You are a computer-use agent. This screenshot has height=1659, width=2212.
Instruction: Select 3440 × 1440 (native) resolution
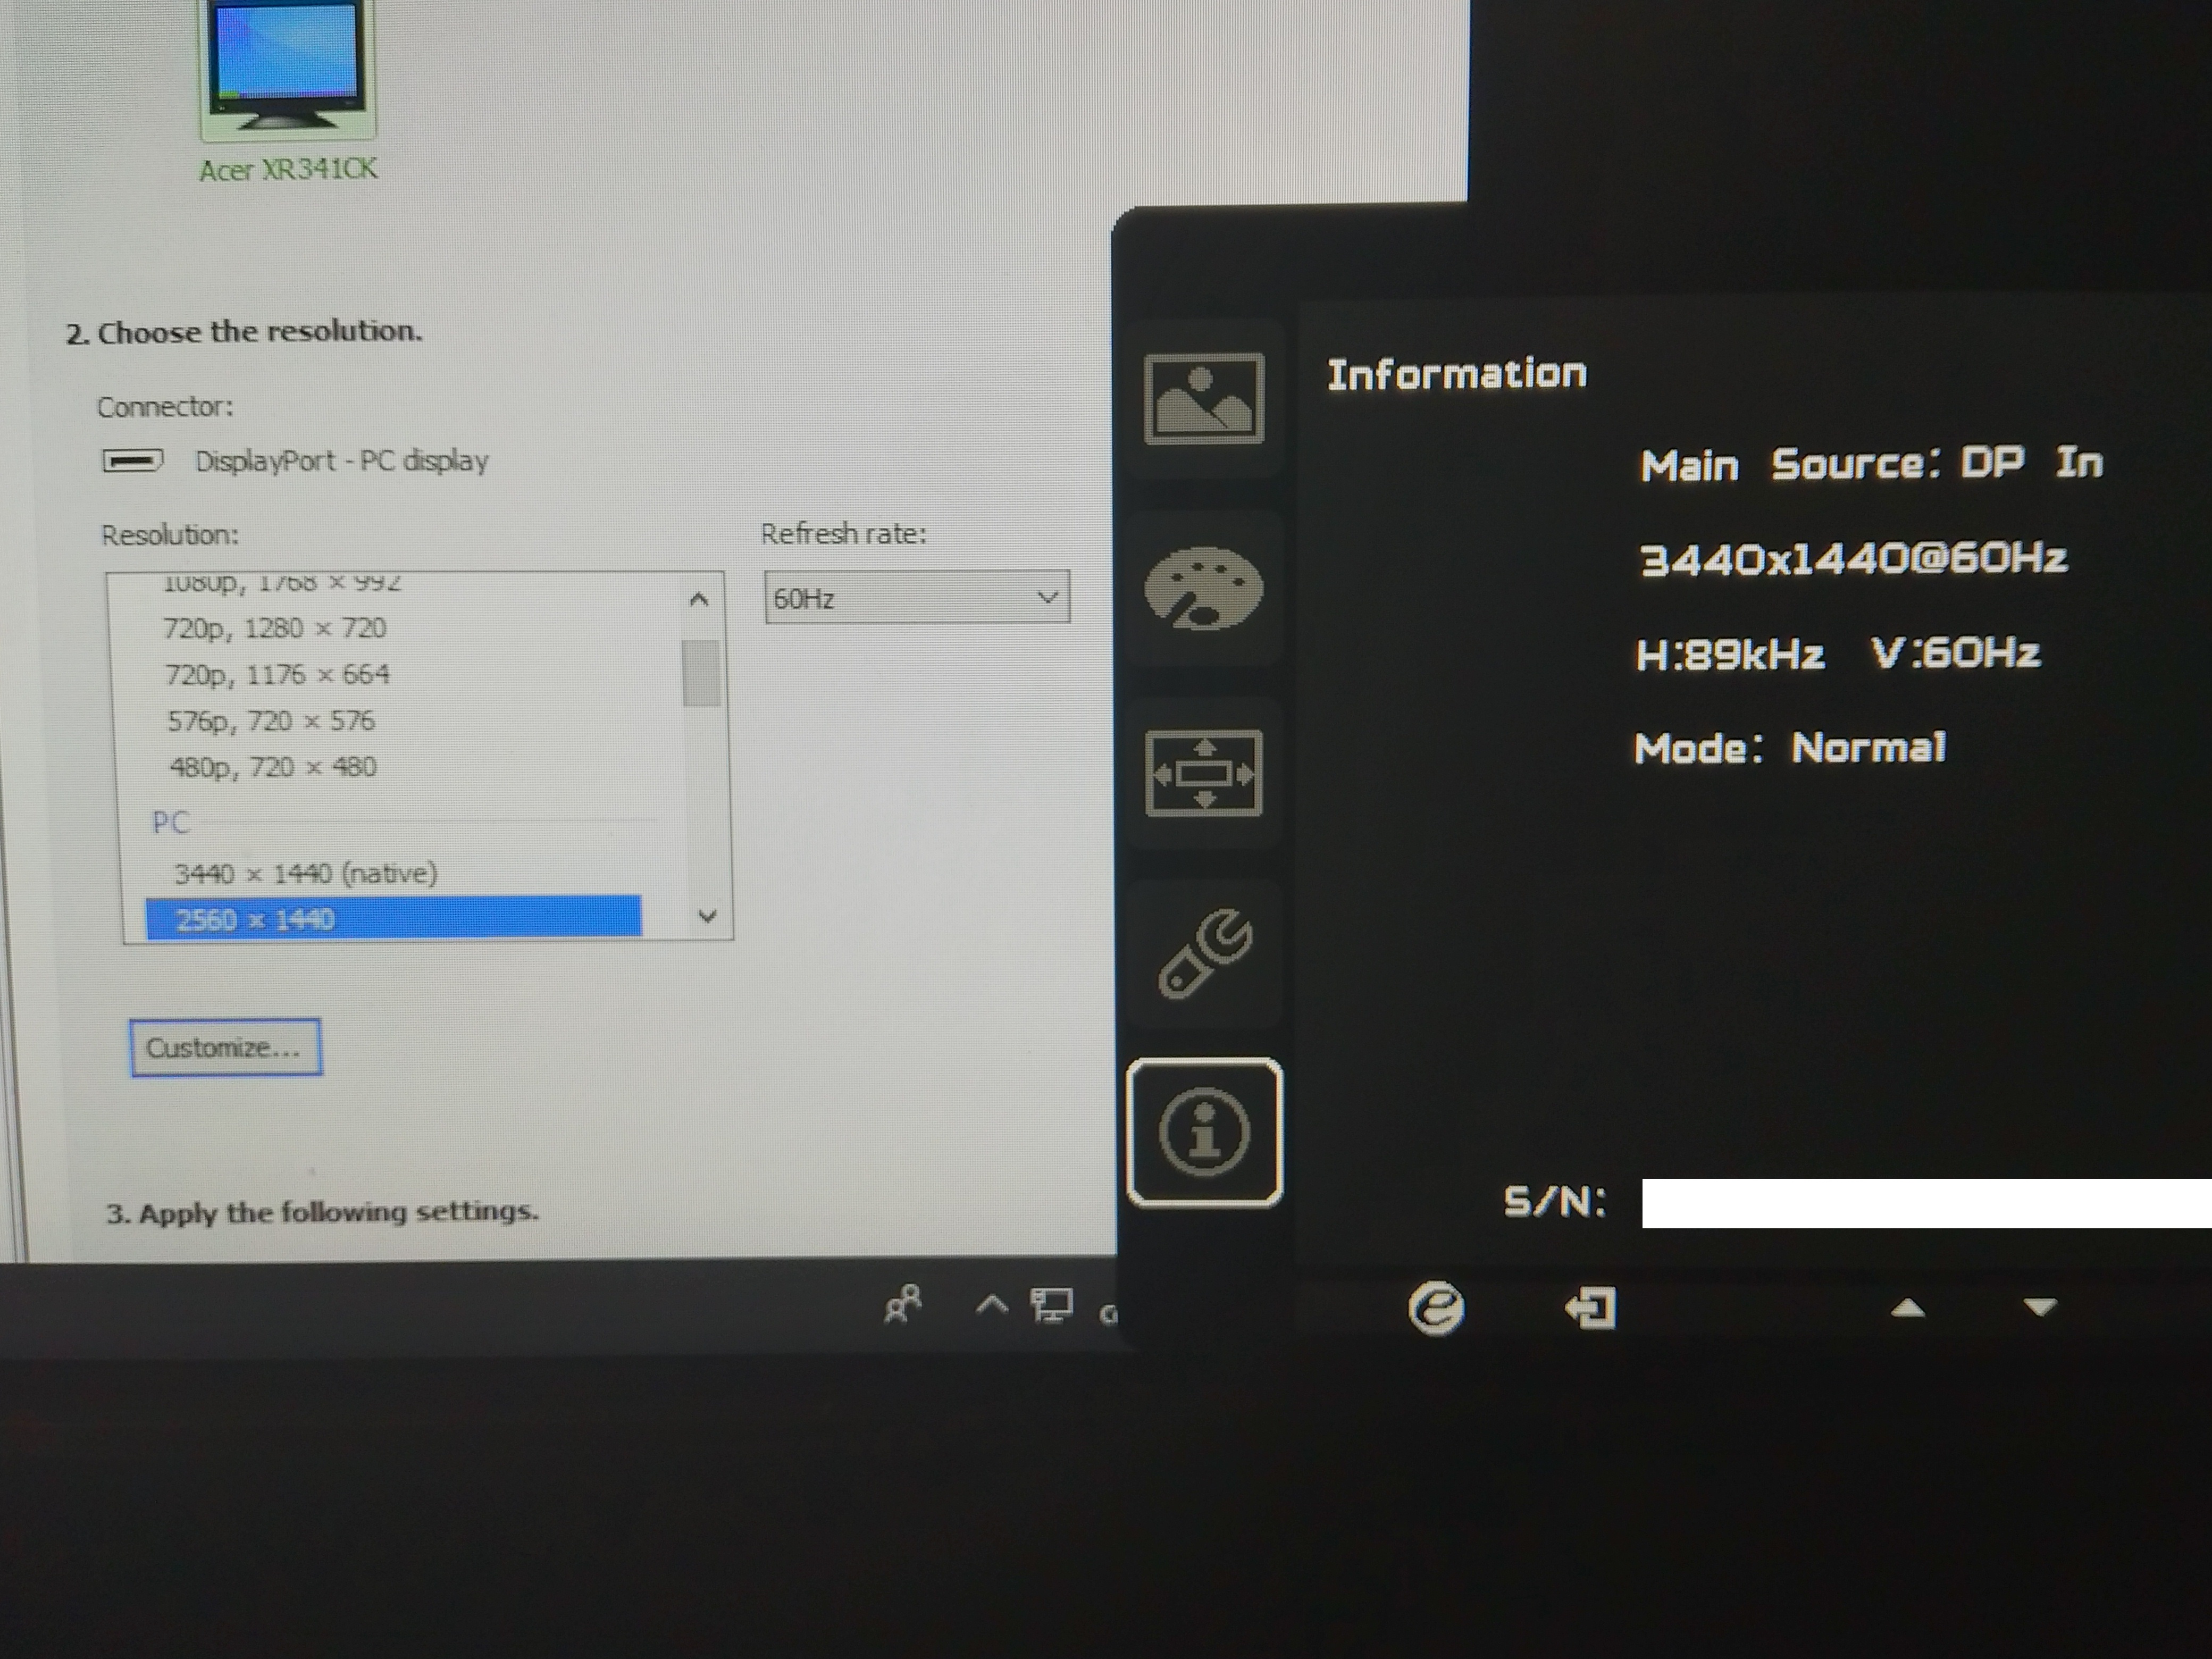click(306, 873)
